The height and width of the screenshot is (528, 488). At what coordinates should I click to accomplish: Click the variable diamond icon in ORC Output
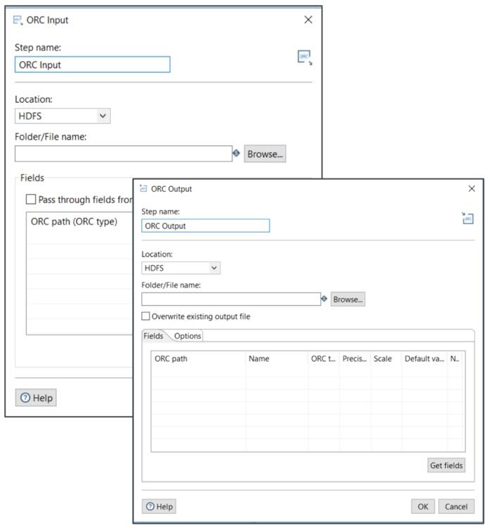click(324, 299)
